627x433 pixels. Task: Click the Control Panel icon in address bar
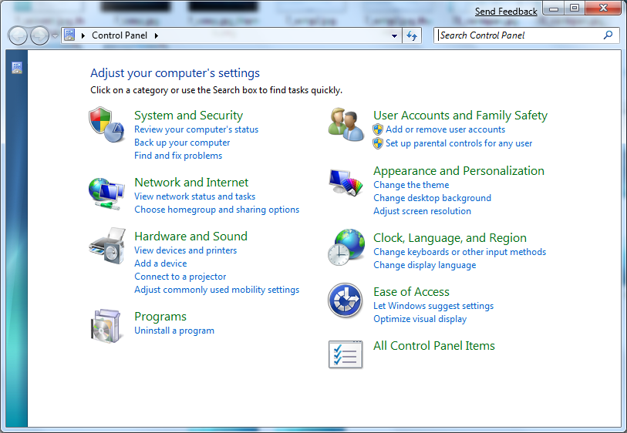point(69,35)
